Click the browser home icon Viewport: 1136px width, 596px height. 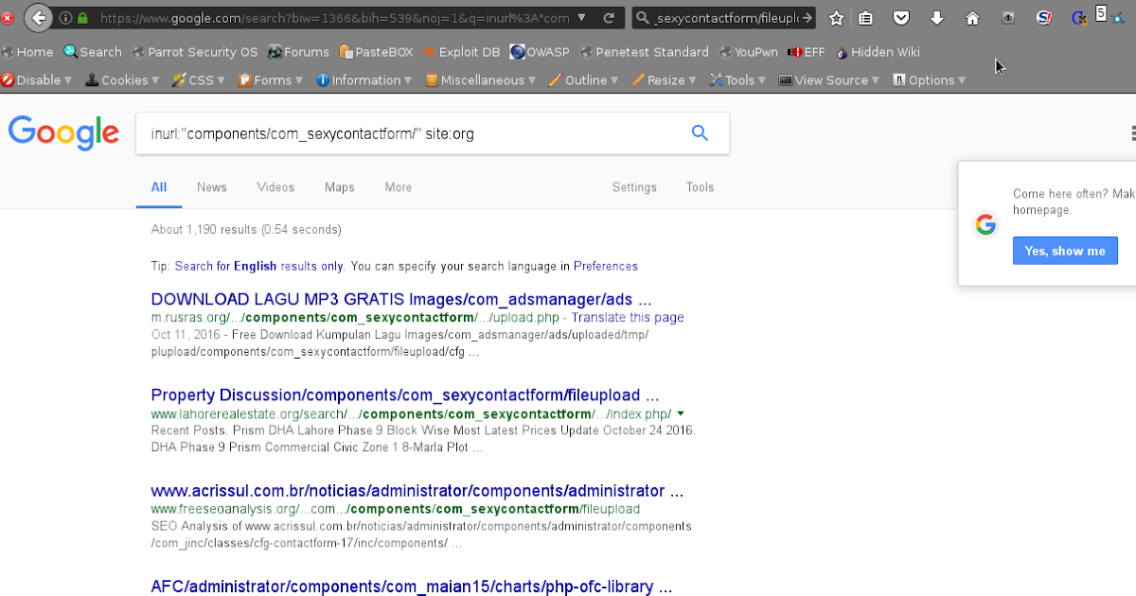point(972,18)
